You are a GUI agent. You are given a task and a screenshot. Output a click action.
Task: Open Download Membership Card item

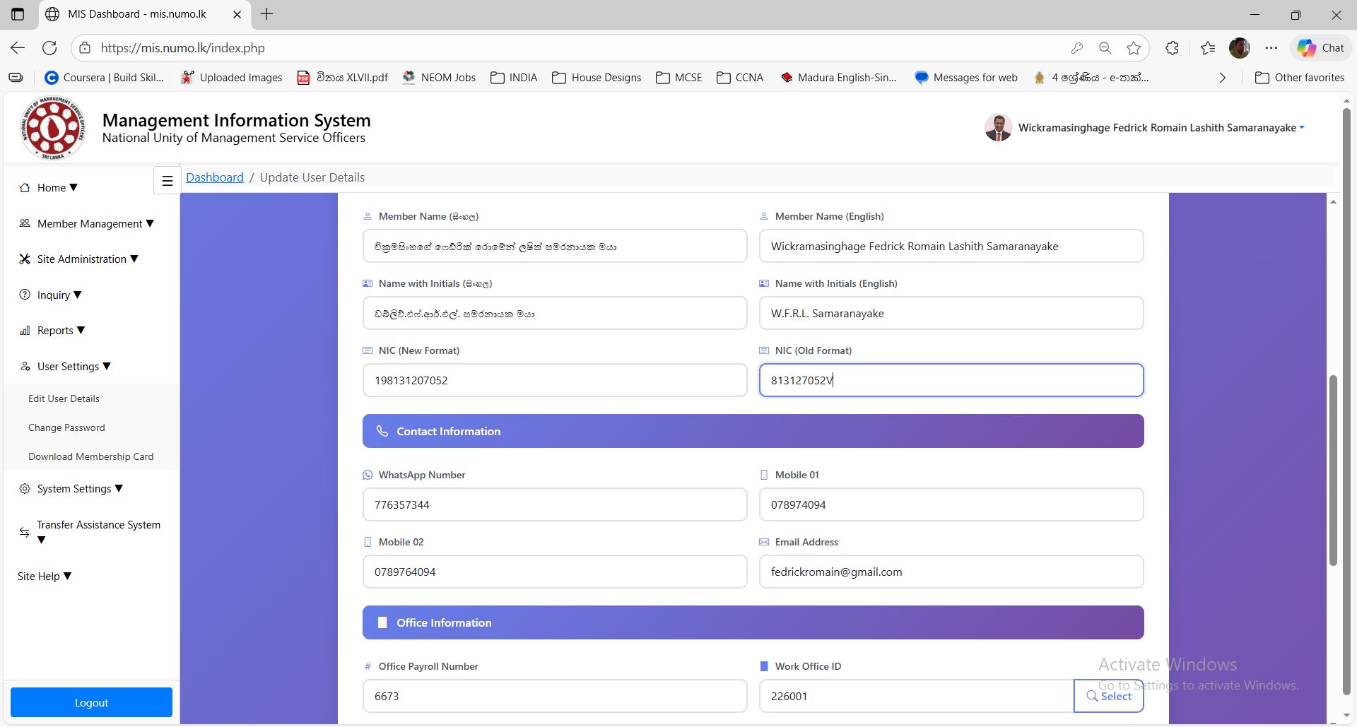pos(90,456)
